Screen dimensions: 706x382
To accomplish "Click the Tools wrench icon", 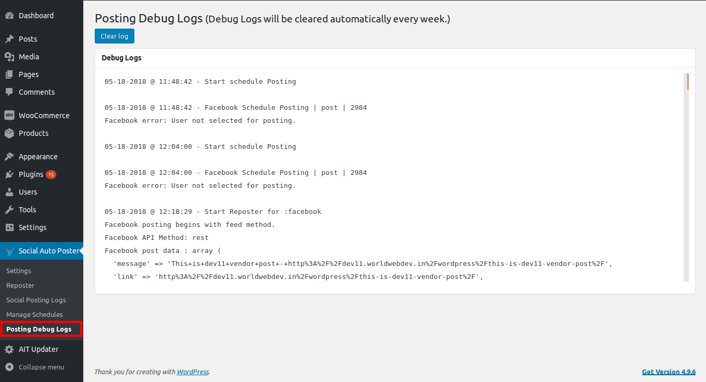I will click(x=9, y=210).
